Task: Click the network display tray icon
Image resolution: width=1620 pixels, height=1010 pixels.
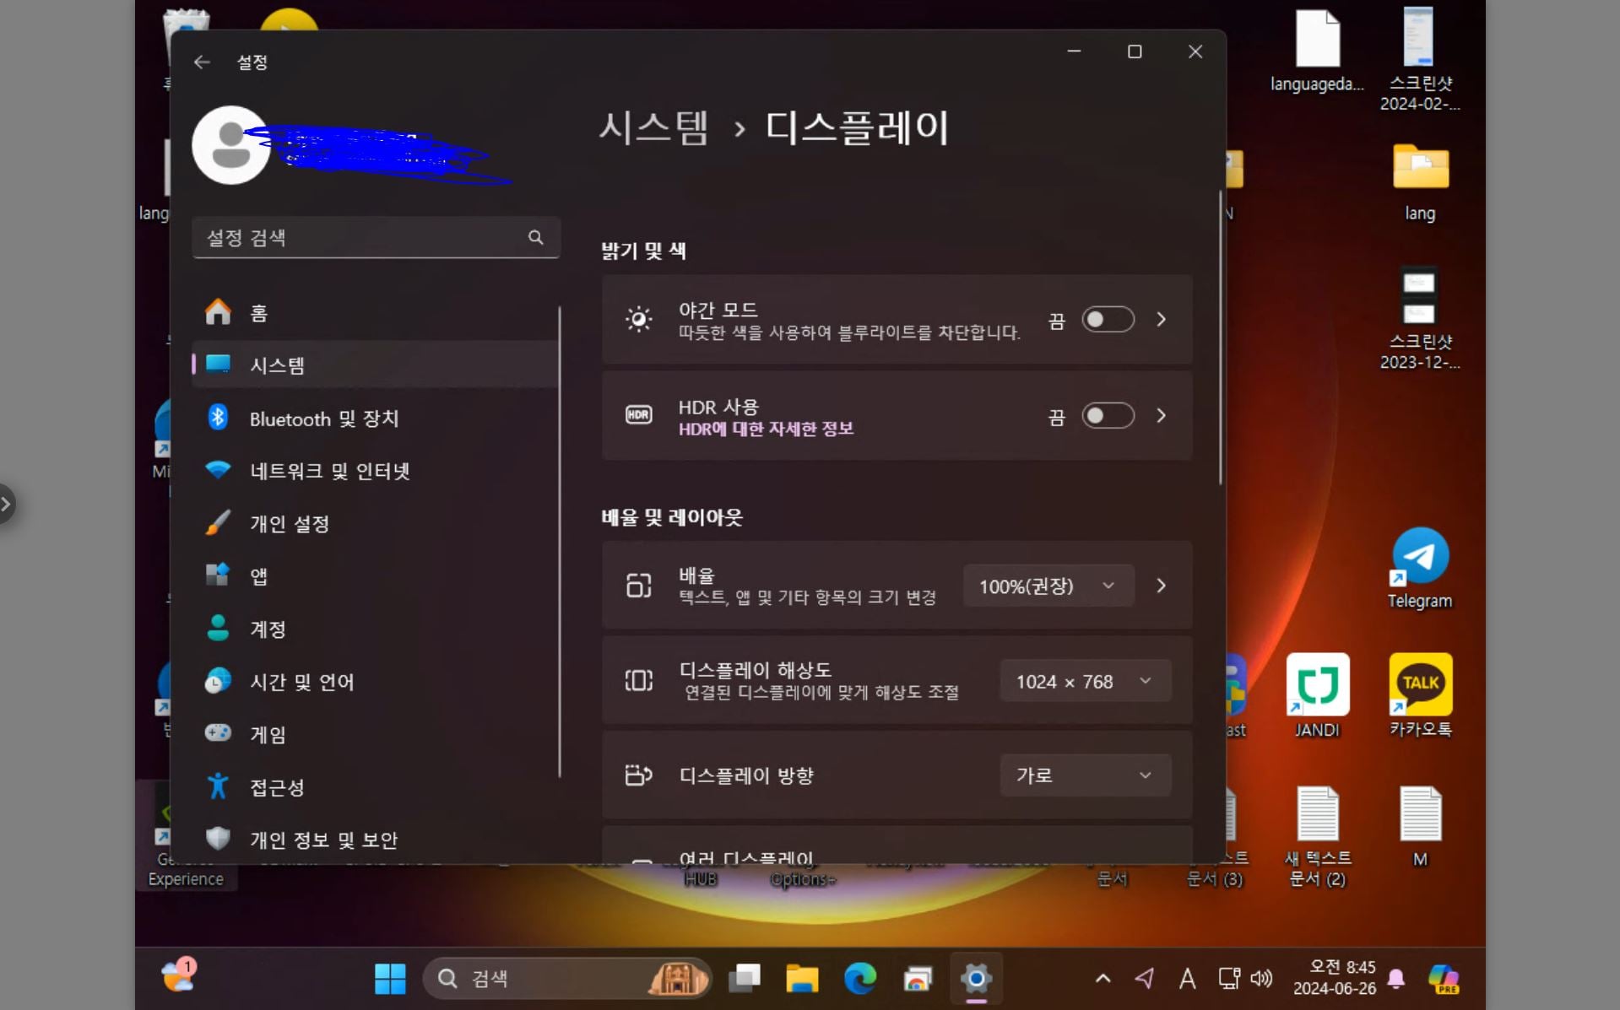Action: (1228, 979)
